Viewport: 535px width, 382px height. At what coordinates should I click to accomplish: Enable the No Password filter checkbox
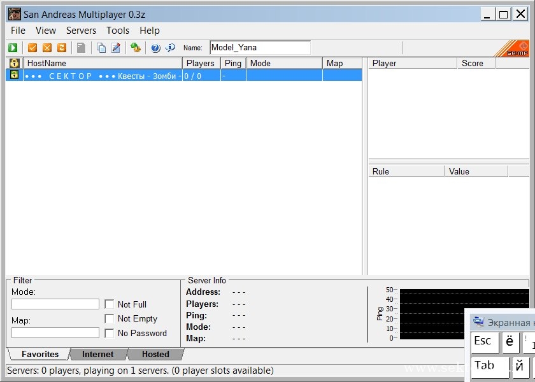[109, 333]
